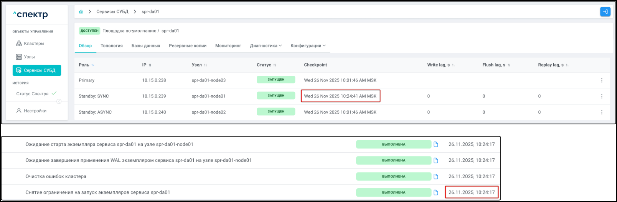The width and height of the screenshot is (617, 202).
Task: Open Кластеры in the sidebar
Action: [x=34, y=44]
